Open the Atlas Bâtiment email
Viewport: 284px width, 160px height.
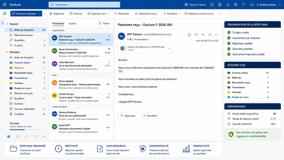pyautogui.click(x=81, y=66)
